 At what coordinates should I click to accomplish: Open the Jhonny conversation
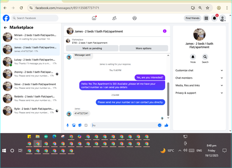(31, 74)
